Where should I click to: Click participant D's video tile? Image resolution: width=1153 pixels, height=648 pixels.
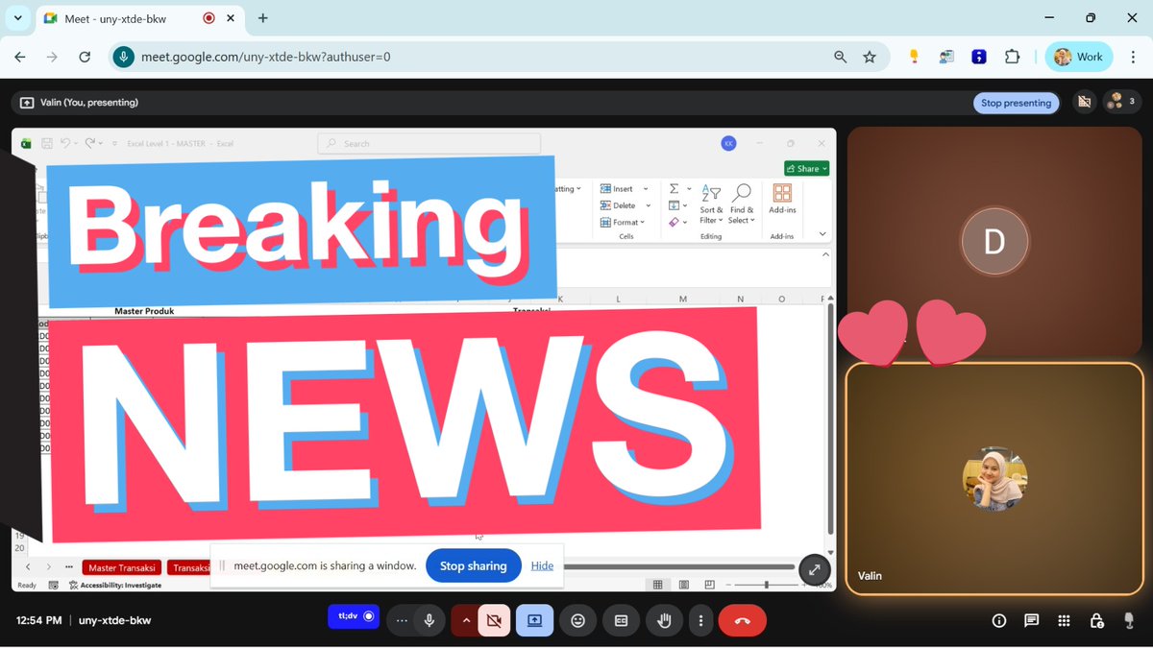pos(994,242)
